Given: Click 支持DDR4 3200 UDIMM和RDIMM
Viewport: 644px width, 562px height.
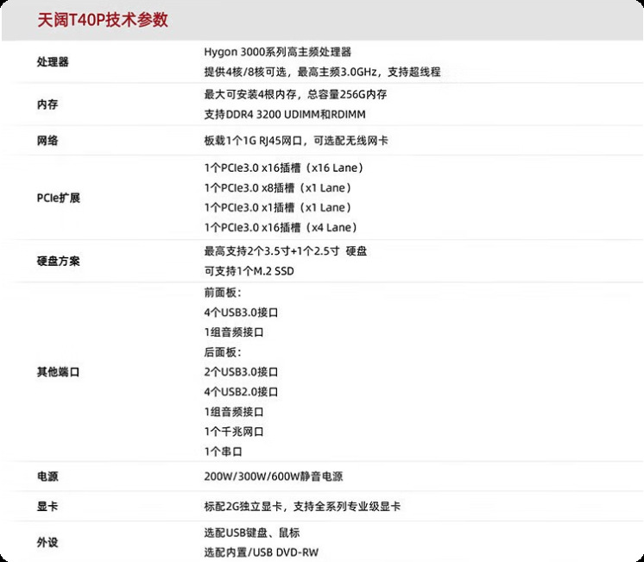Looking at the screenshot, I should (285, 114).
